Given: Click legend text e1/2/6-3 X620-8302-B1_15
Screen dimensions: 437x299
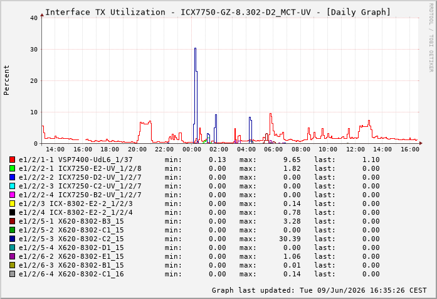Looking at the screenshot, I should [71, 265].
